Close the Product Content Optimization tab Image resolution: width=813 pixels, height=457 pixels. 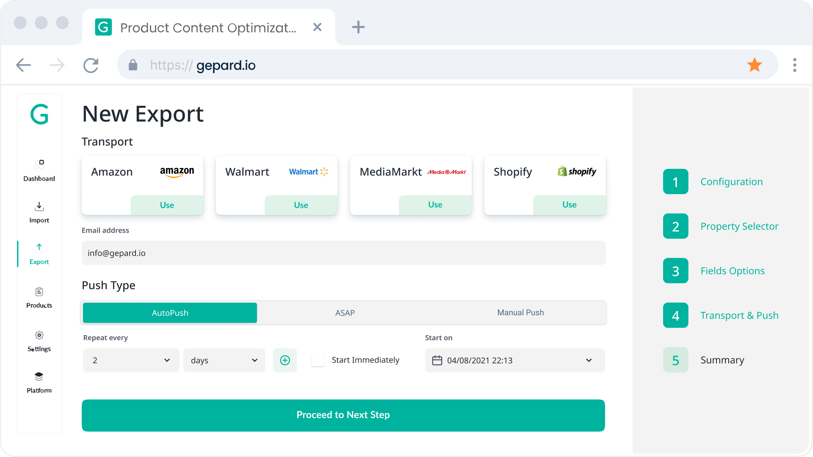tap(317, 27)
